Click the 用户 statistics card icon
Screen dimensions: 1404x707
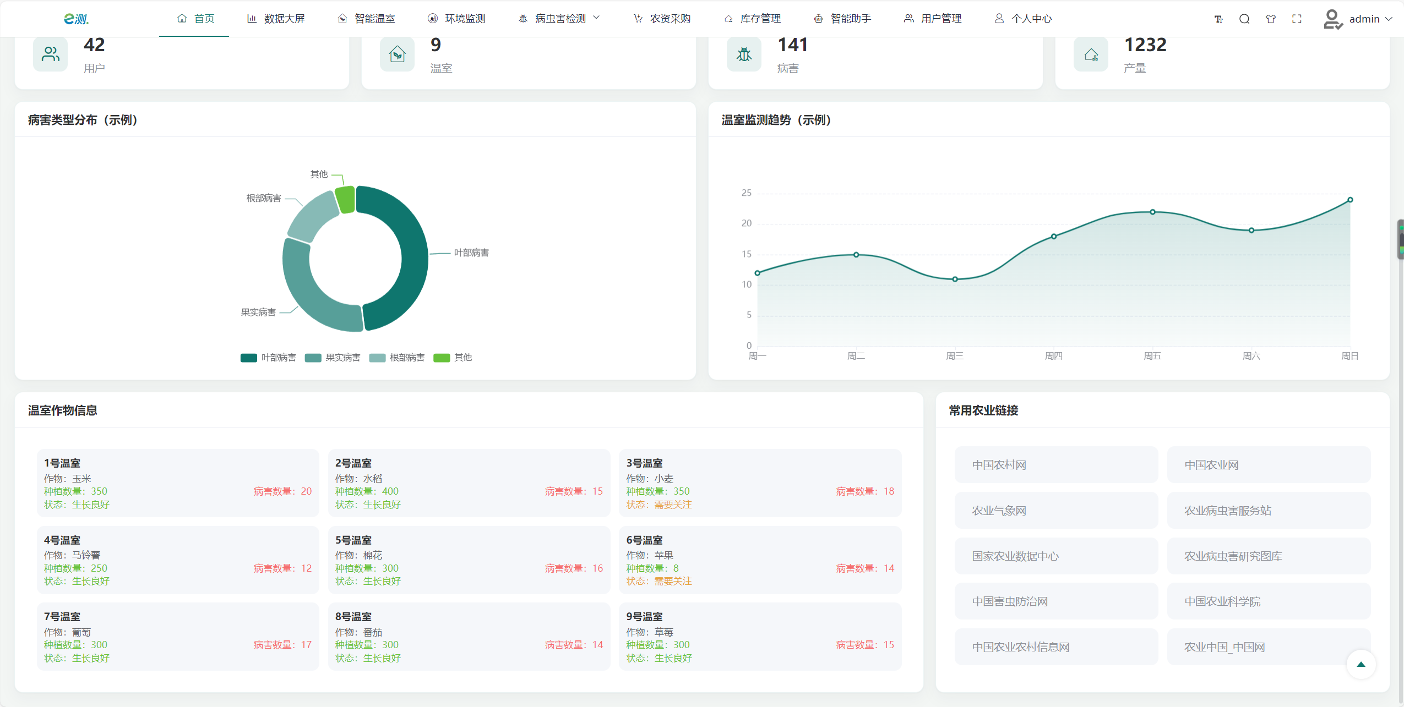(50, 54)
